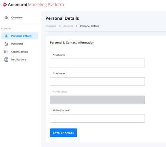Focus the Mobile (Optional) input field
The width and height of the screenshot is (166, 147).
point(97,118)
